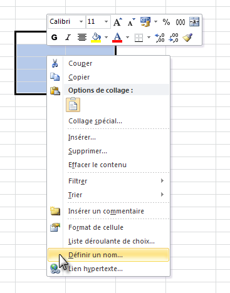Screen dimensions: 230x293
Task: Click the copy pages icon beside Copier
Action: (55, 77)
